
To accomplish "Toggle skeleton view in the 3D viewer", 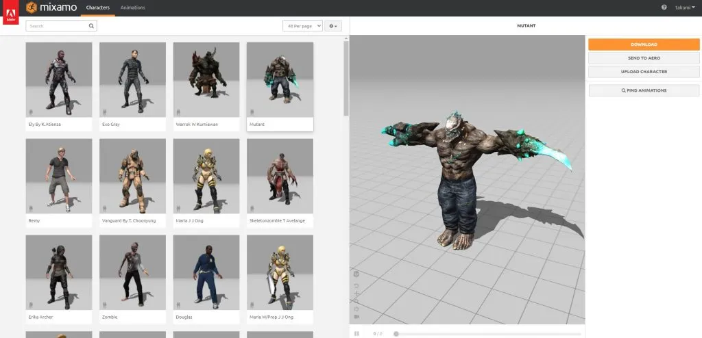I will (x=356, y=274).
